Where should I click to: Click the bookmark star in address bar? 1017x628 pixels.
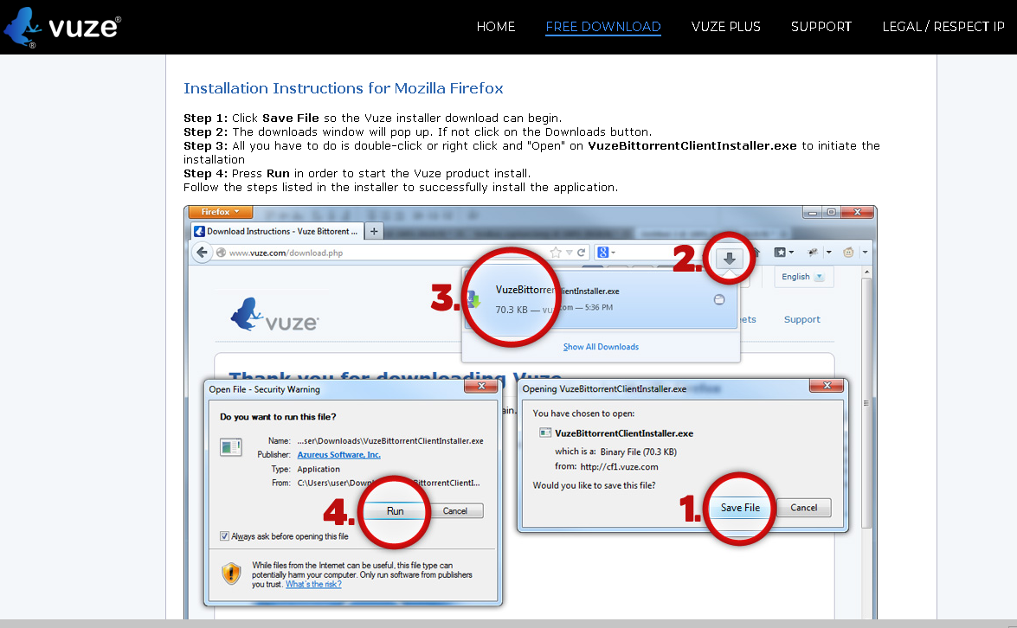click(555, 253)
